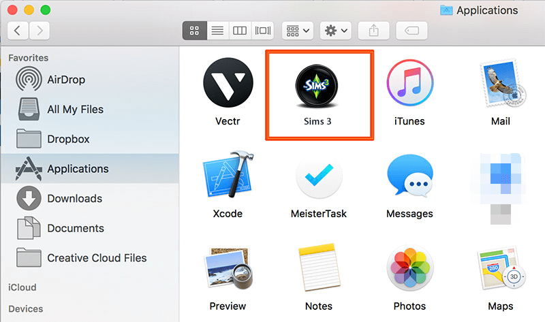Open the Xcode app icon
This screenshot has height=322, width=545.
click(228, 175)
